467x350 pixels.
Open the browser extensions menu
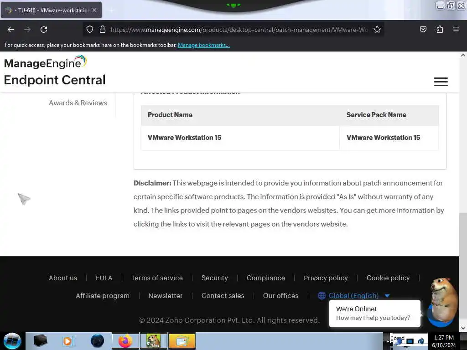[440, 29]
